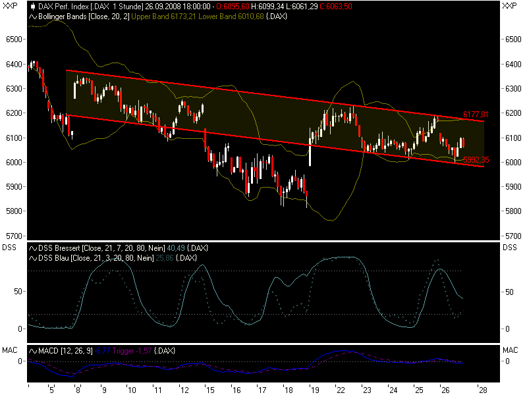The image size is (527, 395).
Task: Click the high price H:6099,34
Action: point(267,7)
